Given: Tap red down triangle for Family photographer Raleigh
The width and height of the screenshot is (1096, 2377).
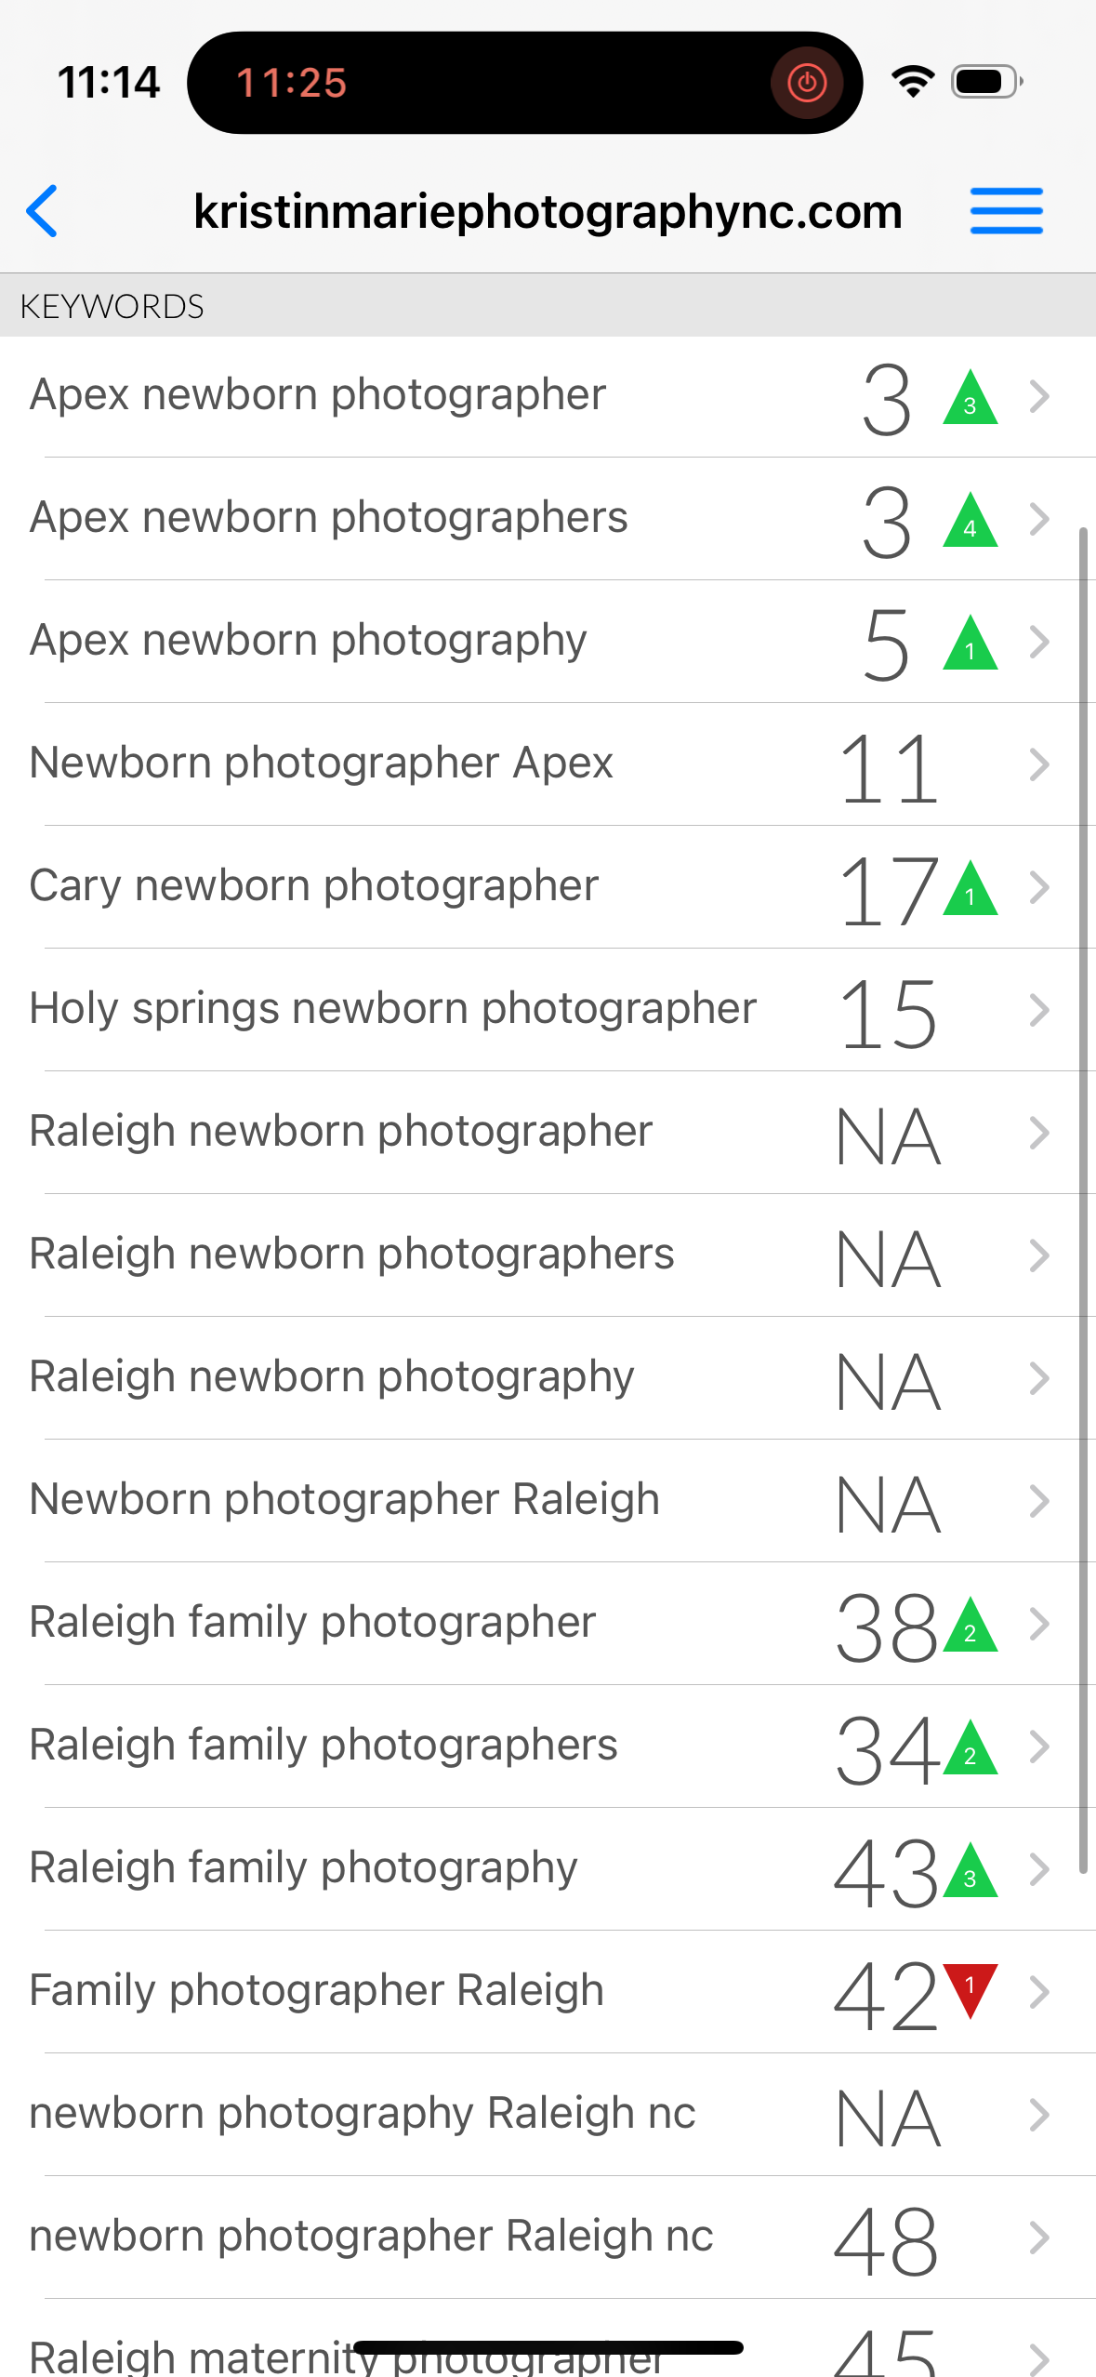Looking at the screenshot, I should tap(970, 1989).
